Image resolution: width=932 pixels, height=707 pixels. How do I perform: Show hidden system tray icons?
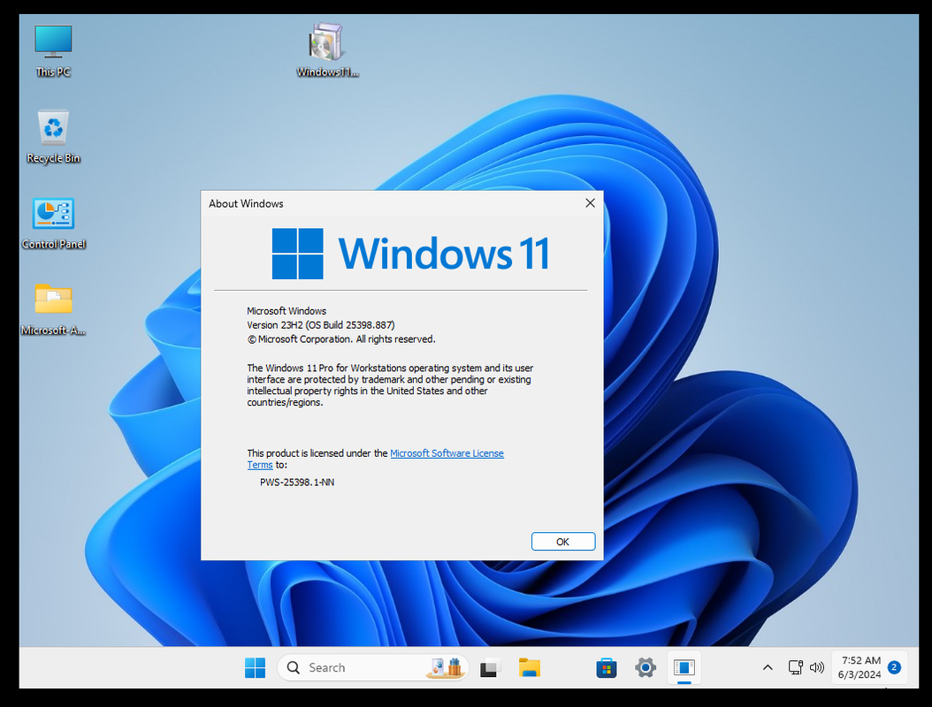[x=768, y=668]
